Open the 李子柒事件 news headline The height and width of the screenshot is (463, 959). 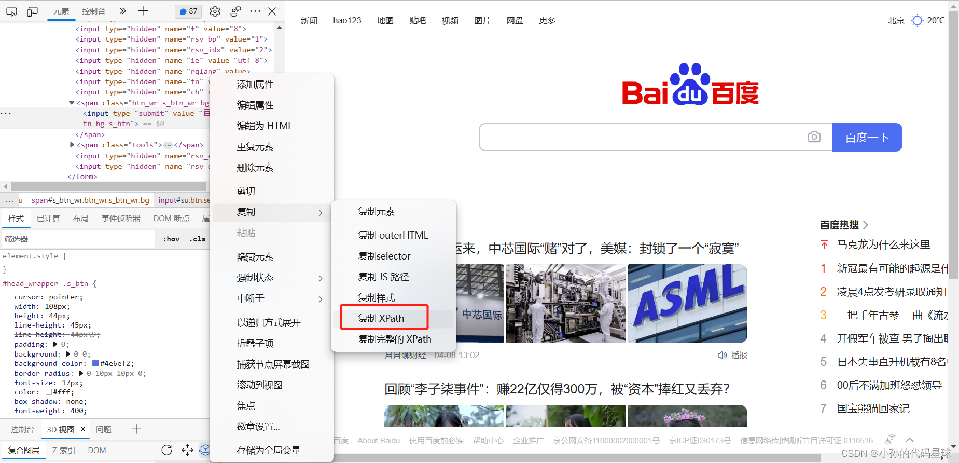[557, 389]
